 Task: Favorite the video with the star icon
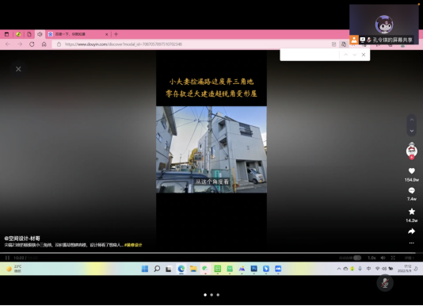tap(412, 212)
